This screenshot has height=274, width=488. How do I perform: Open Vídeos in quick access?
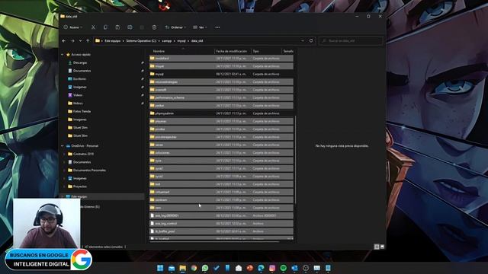pos(78,94)
